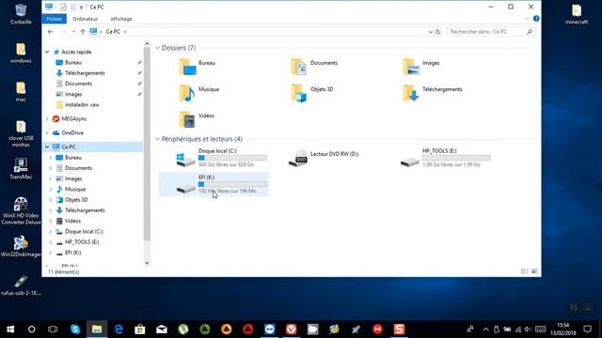Open the TransMac desktop shortcut
The width and height of the screenshot is (602, 338).
21,169
